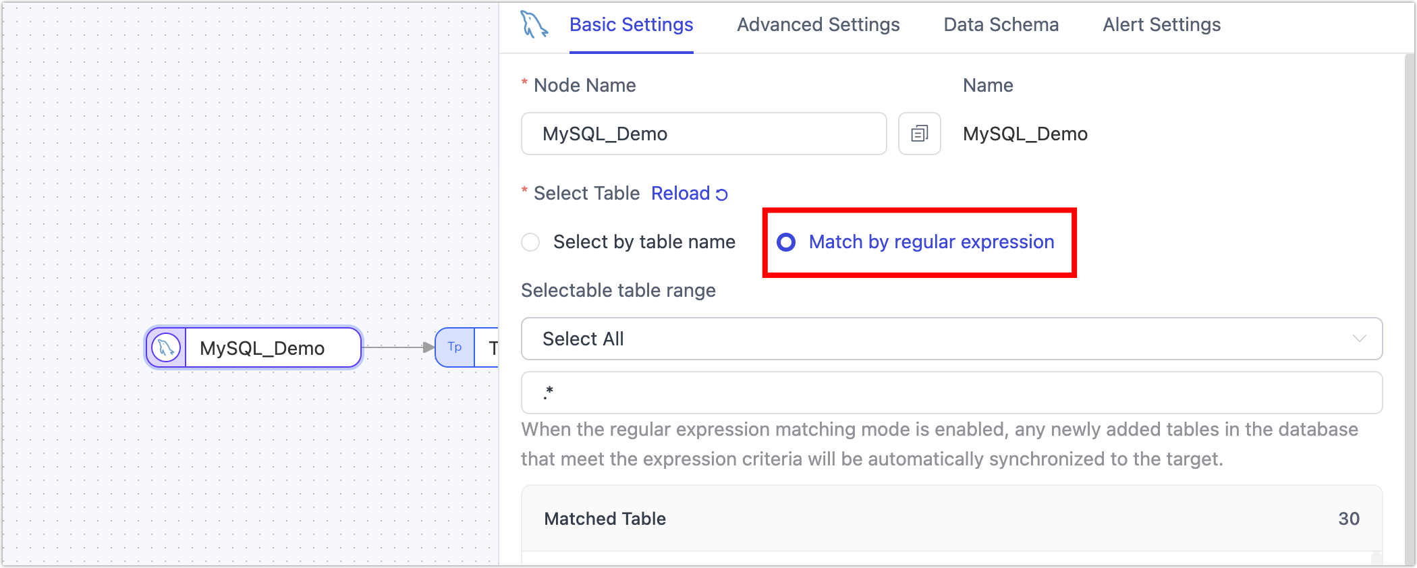
Task: Click the Basic Settings tab label
Action: 632,24
